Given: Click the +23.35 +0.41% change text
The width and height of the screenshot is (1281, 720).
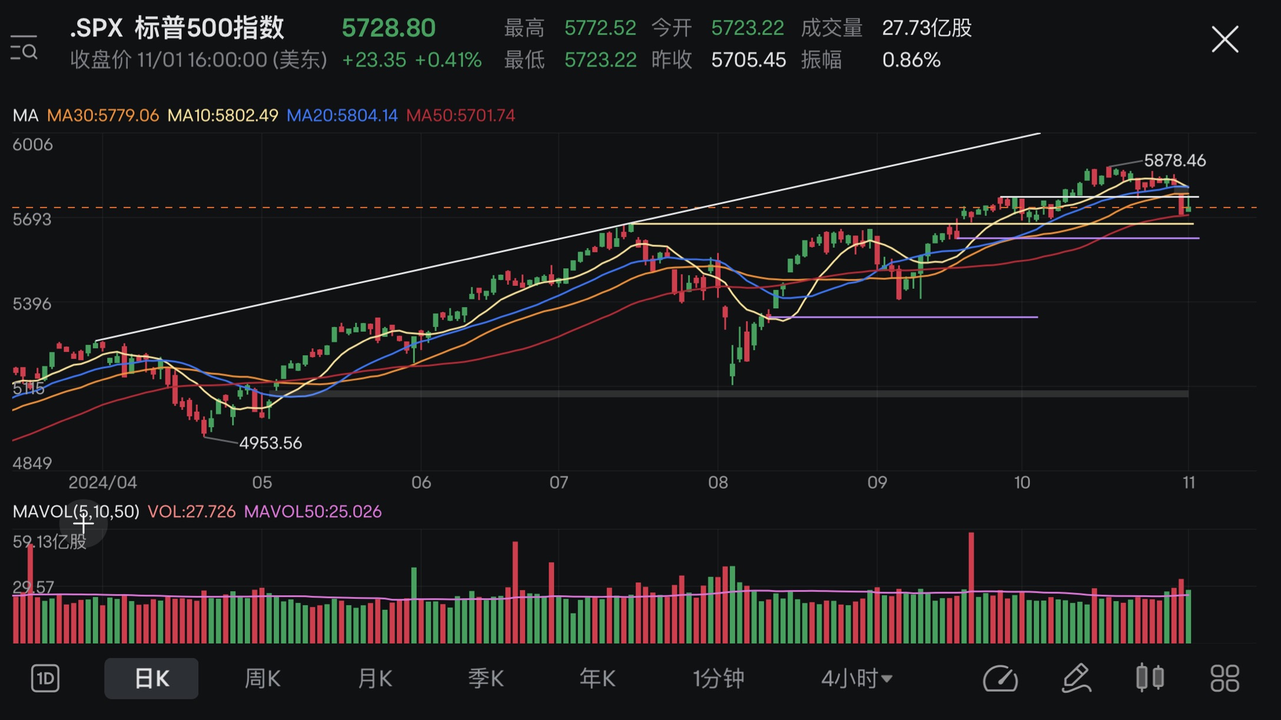Looking at the screenshot, I should click(411, 59).
